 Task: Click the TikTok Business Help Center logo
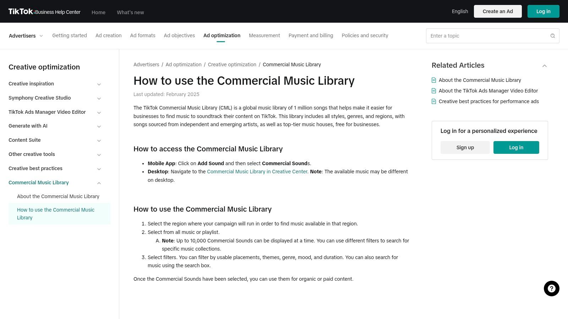point(44,11)
